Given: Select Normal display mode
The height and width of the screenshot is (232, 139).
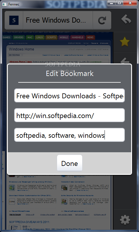Looking at the screenshot, I should pos(86,43).
